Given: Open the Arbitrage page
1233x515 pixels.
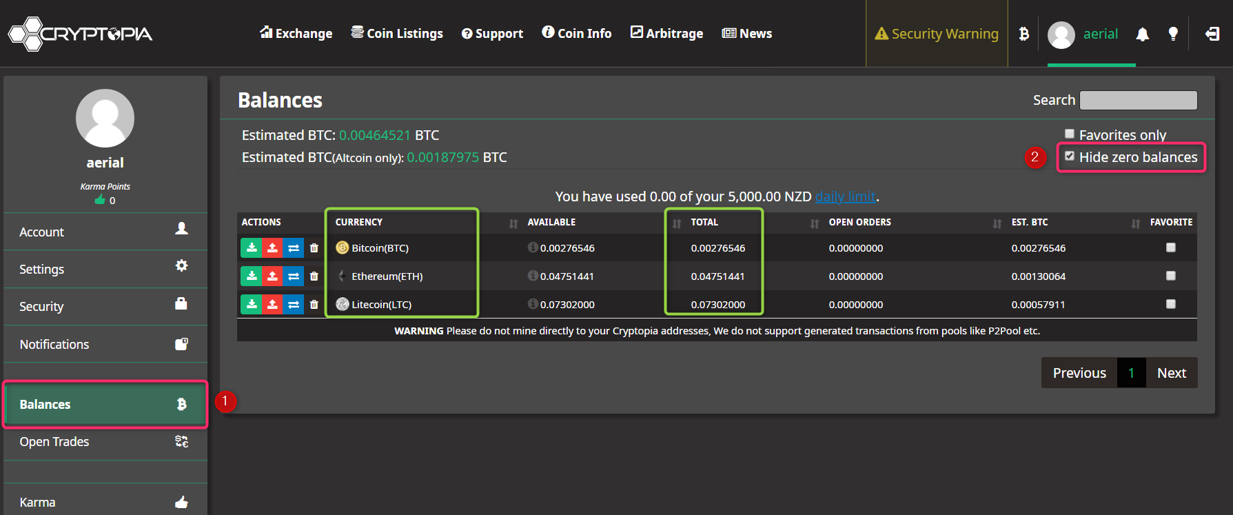Looking at the screenshot, I should coord(666,33).
